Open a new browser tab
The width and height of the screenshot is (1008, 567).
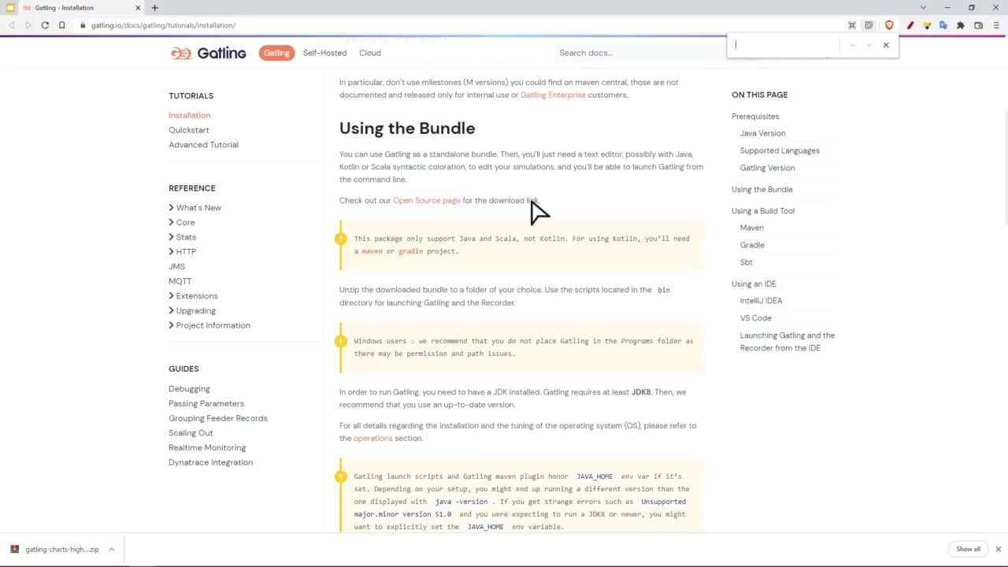point(154,8)
